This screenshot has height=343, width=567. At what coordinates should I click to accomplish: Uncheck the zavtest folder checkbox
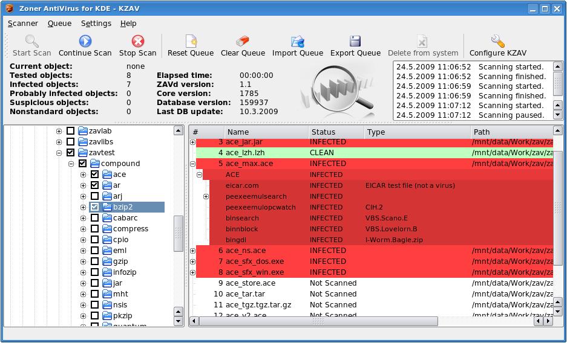coord(71,153)
